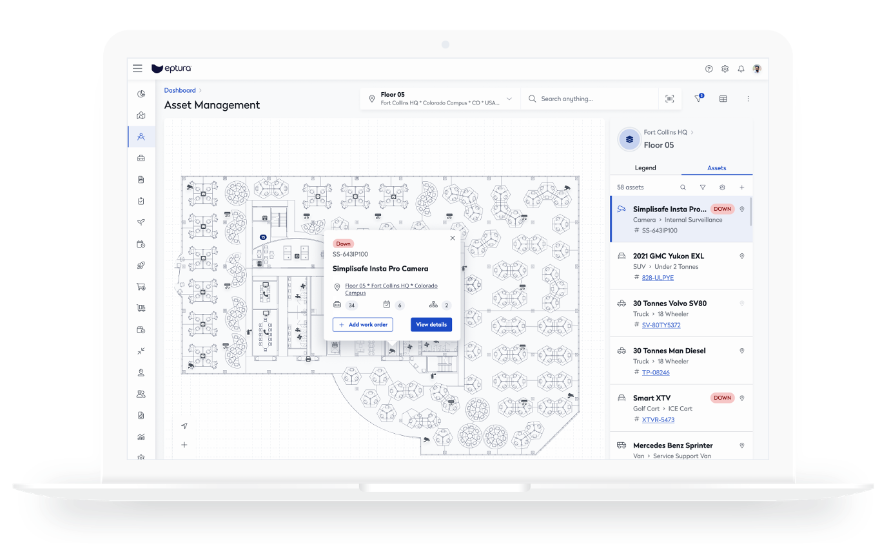891x544 pixels.
Task: Open the hand truck inventory sidebar icon
Action: point(141,308)
